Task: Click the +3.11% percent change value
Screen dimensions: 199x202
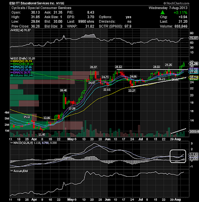Action: point(180,13)
